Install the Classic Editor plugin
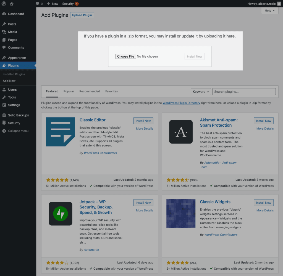This screenshot has height=276, width=283. point(143,121)
